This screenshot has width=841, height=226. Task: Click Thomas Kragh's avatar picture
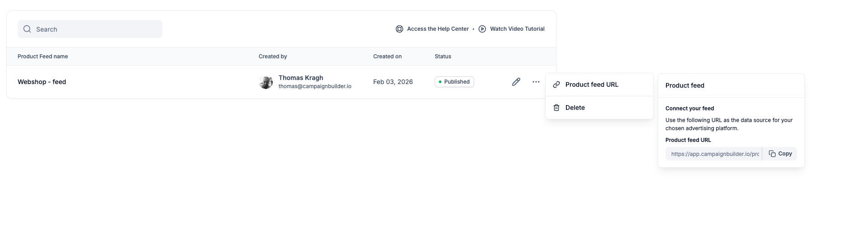(x=266, y=82)
